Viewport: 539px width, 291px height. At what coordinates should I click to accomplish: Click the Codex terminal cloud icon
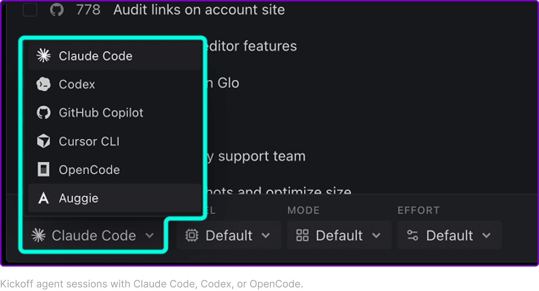click(x=43, y=84)
